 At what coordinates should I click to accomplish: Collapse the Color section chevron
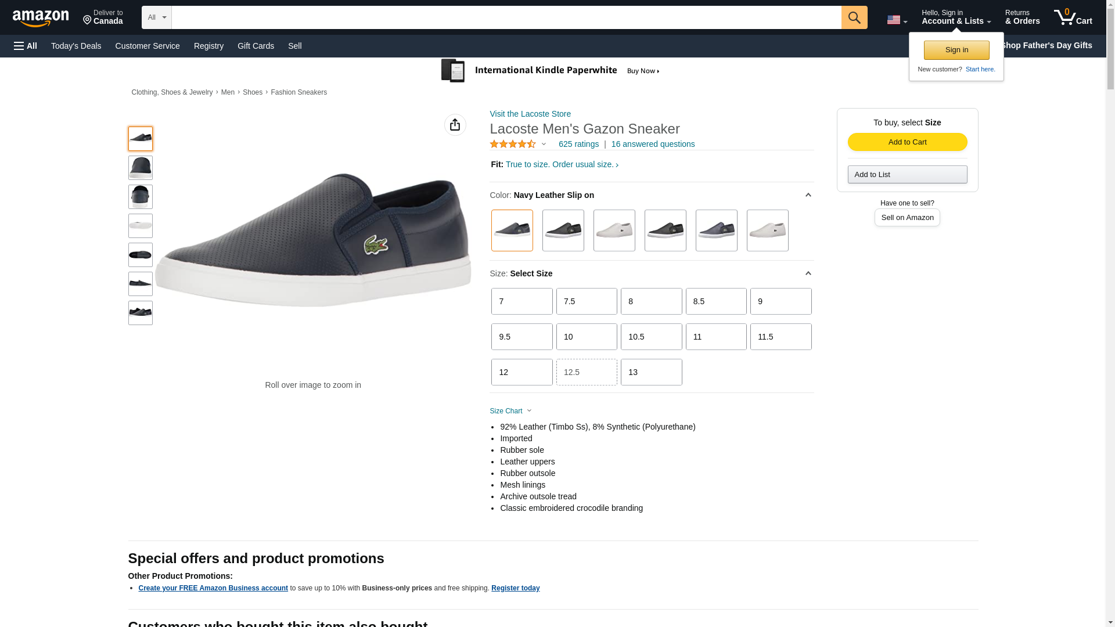808,195
